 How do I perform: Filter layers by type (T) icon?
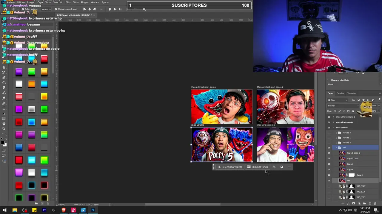(363, 100)
